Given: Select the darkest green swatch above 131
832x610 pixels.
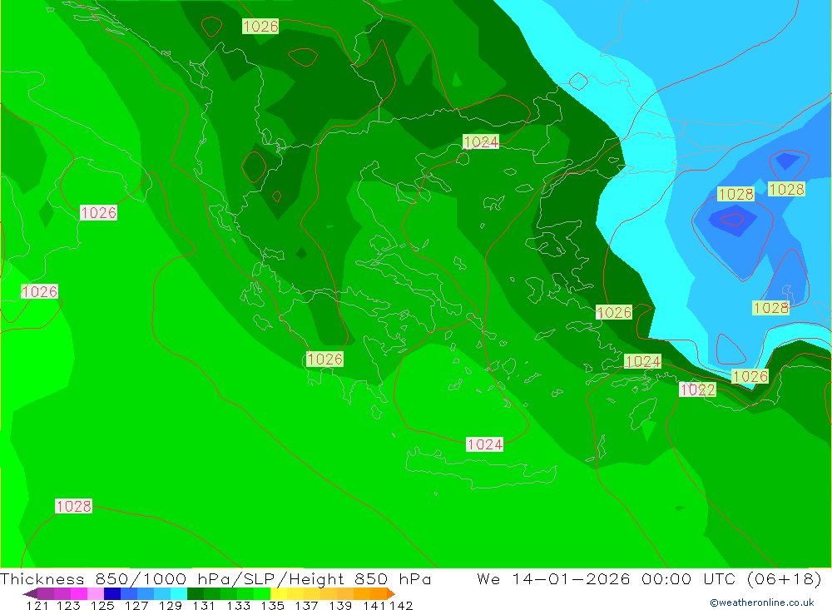Looking at the screenshot, I should (196, 593).
